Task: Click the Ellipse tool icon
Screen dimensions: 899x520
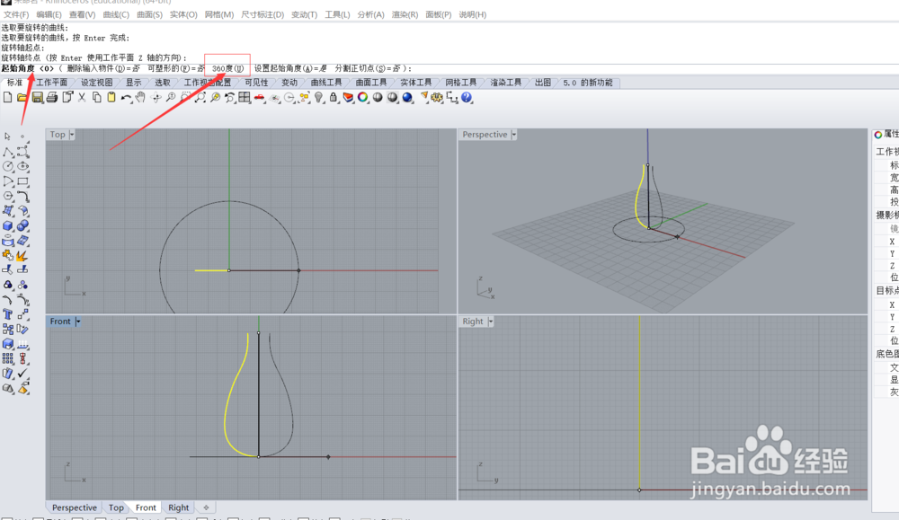Action: point(23,166)
